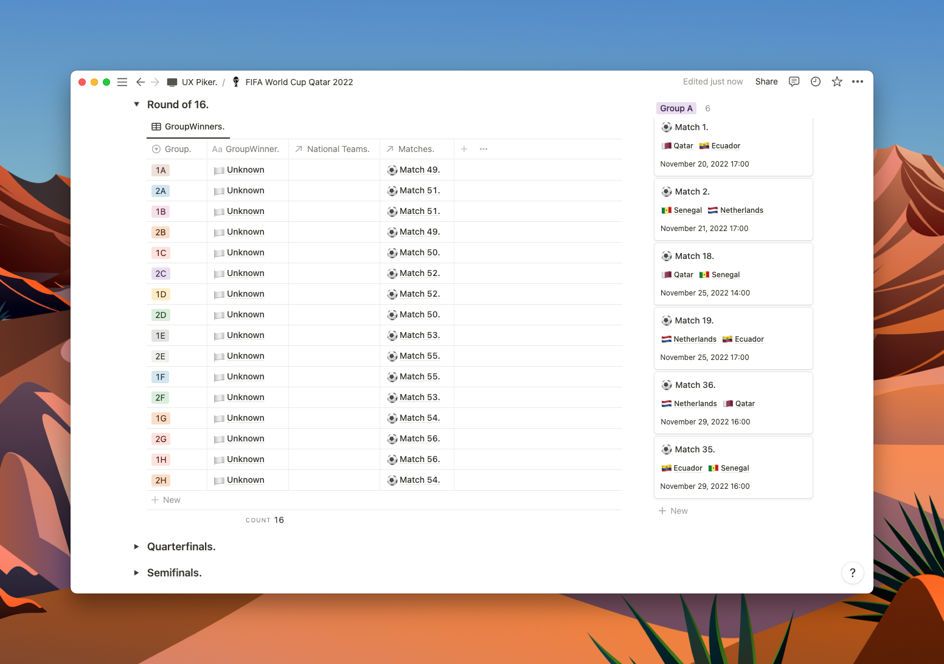Click Qatar team in Match 18 card
This screenshot has width=944, height=664.
coord(683,275)
